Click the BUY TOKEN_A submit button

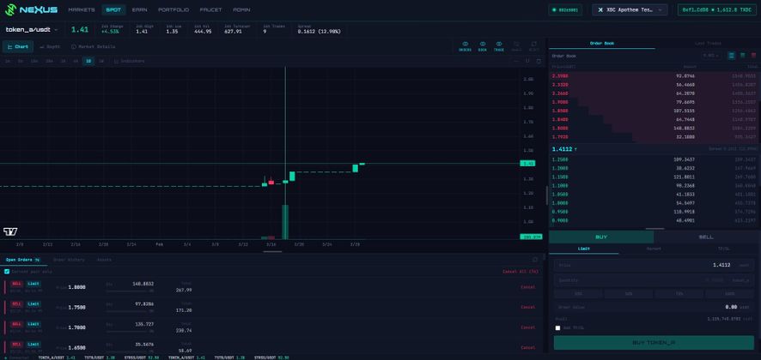pyautogui.click(x=654, y=343)
